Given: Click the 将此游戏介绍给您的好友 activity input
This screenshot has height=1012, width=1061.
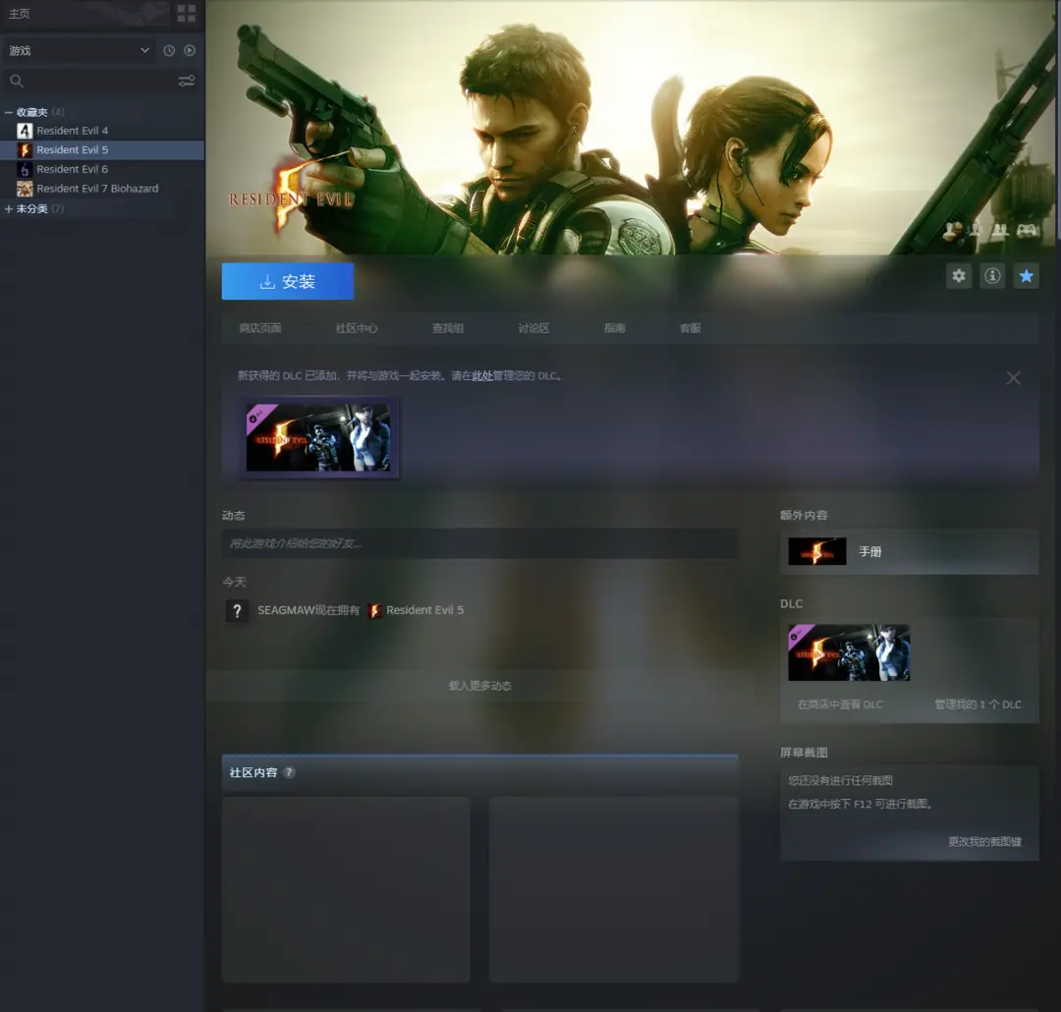Looking at the screenshot, I should click(479, 543).
